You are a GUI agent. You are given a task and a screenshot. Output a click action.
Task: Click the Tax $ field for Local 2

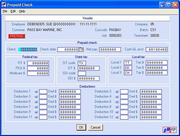point(157,68)
